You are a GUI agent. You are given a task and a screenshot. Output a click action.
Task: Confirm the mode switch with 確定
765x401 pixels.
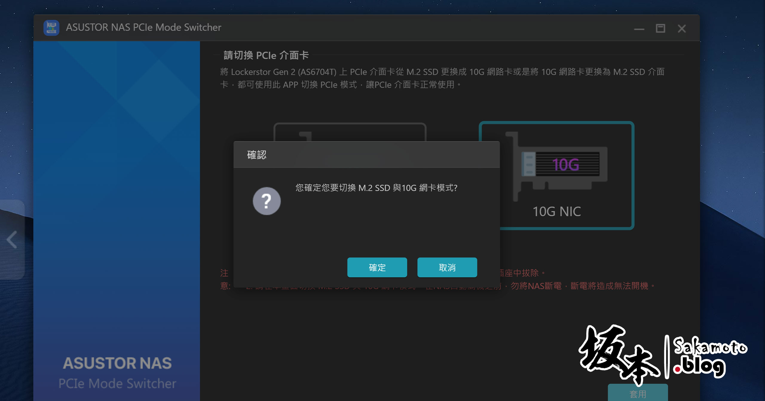(377, 267)
